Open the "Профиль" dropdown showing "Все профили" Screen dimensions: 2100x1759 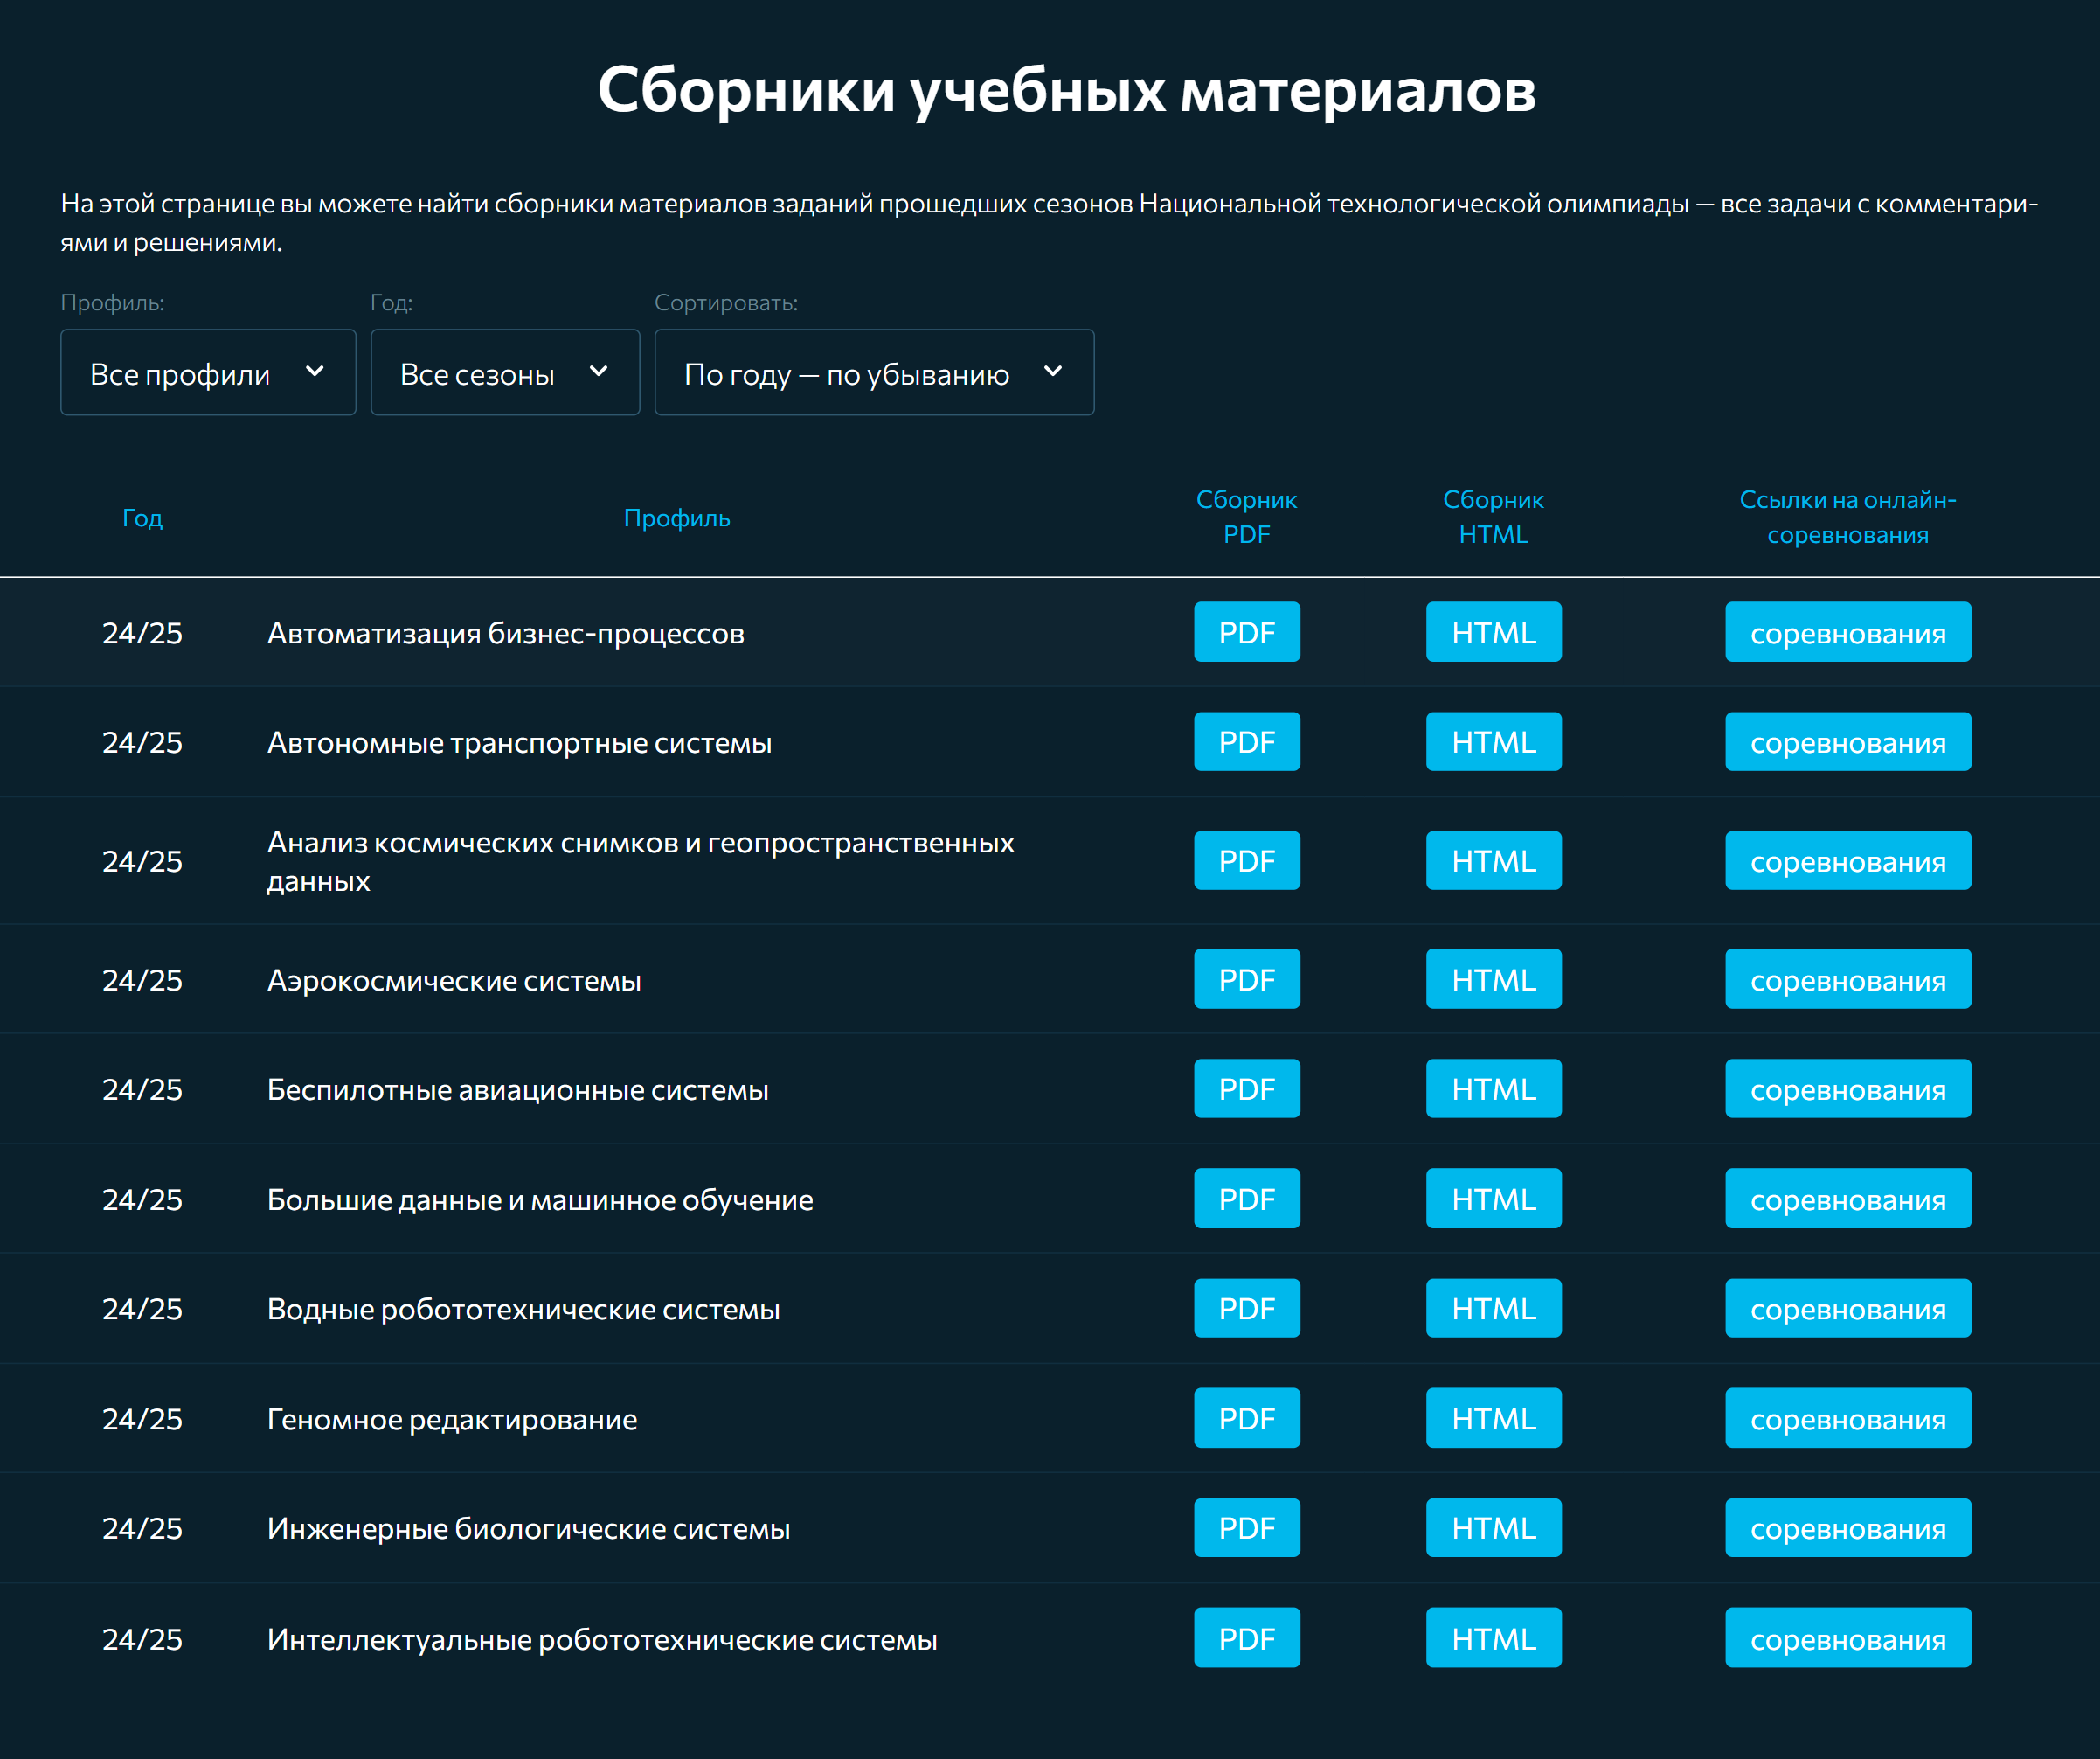(x=207, y=372)
